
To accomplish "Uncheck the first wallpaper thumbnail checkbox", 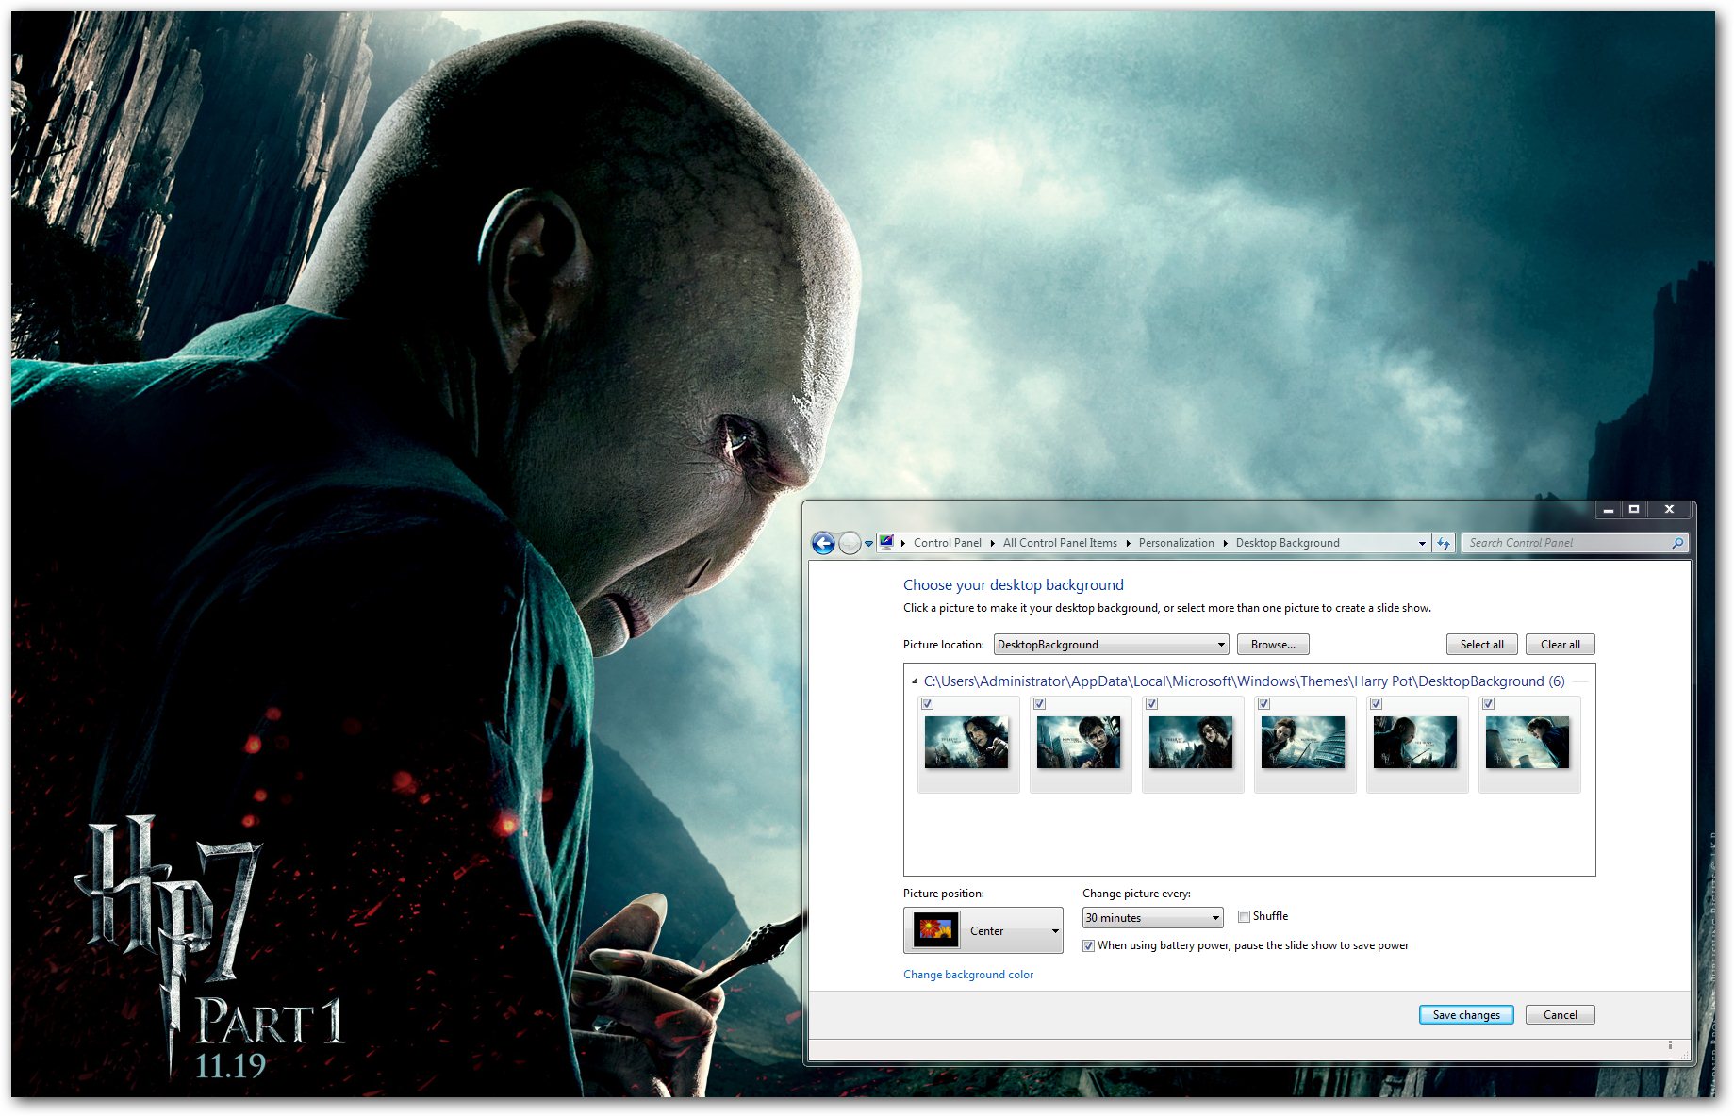I will pos(927,704).
